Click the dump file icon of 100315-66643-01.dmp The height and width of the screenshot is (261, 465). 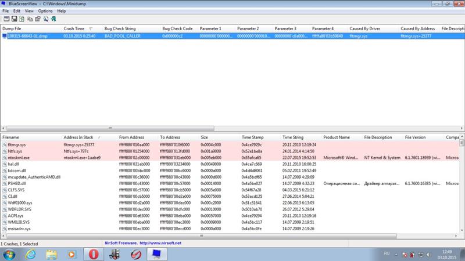pos(5,36)
